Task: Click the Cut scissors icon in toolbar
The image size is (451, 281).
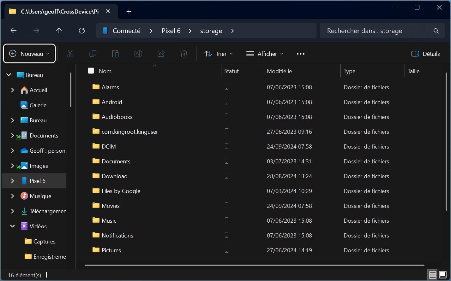Action: [x=70, y=54]
